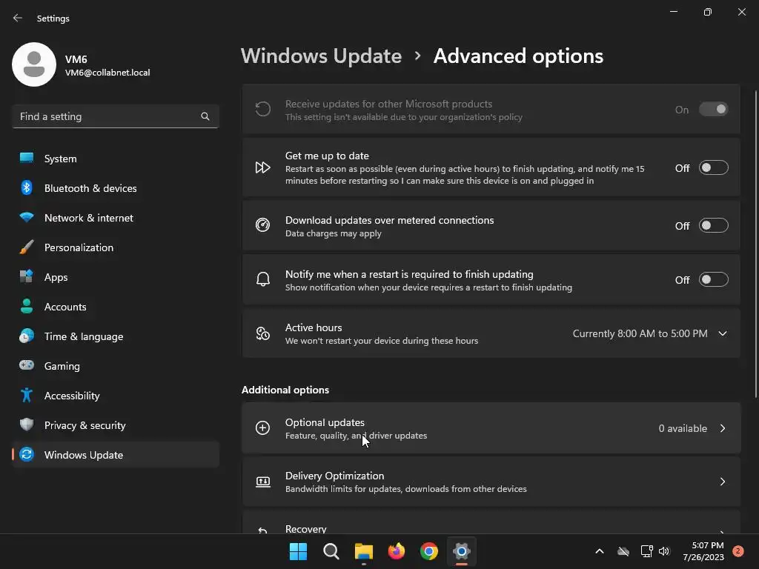Click the Network wifi icon in sidebar

pyautogui.click(x=27, y=217)
